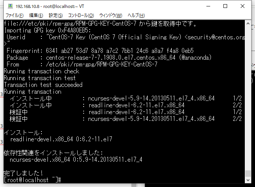This screenshot has height=187, width=255.
Task: Open the ヘルプ(H) menu
Action: pos(136,15)
